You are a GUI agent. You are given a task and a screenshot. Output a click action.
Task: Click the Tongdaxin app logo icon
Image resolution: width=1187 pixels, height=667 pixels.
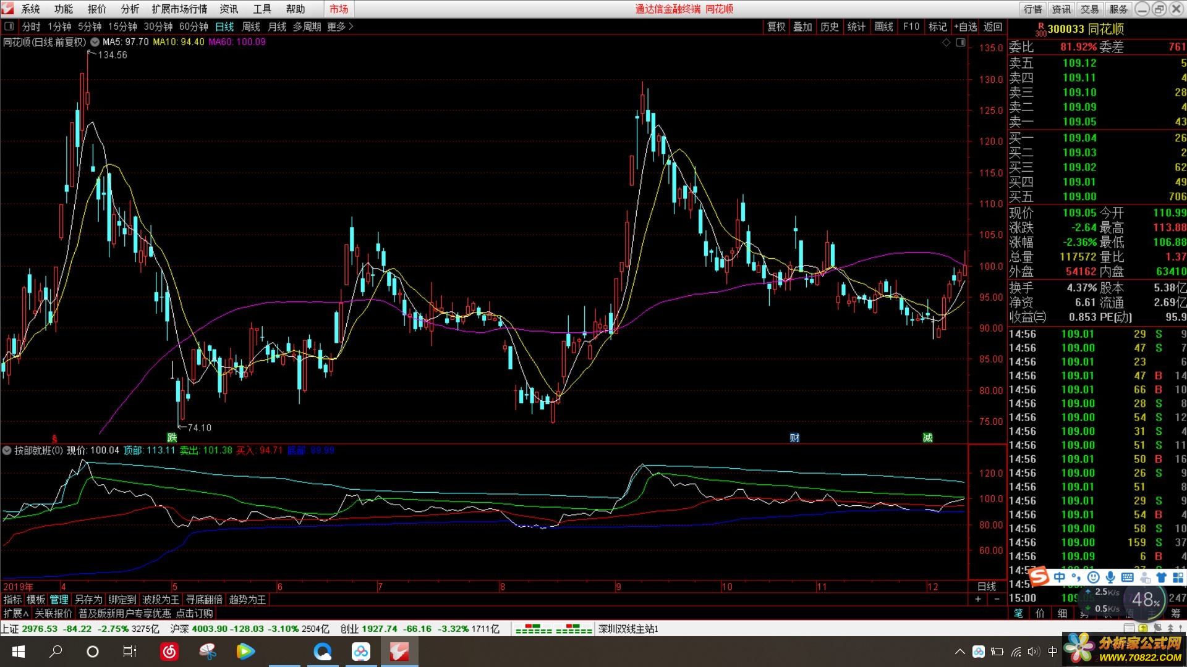pyautogui.click(x=8, y=9)
